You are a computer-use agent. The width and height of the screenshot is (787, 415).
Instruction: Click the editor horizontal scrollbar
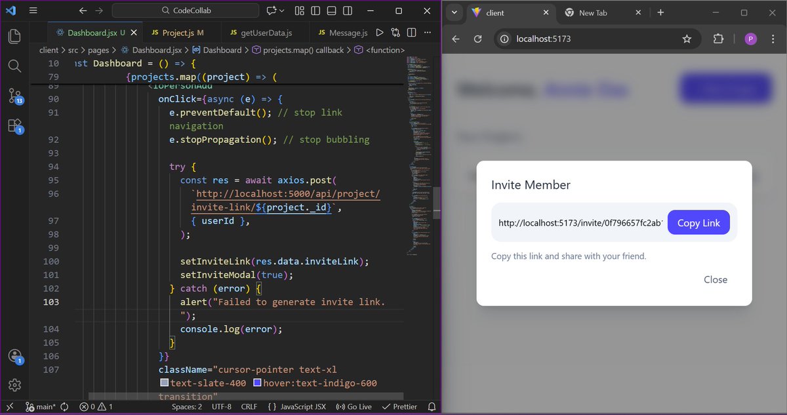click(x=246, y=396)
